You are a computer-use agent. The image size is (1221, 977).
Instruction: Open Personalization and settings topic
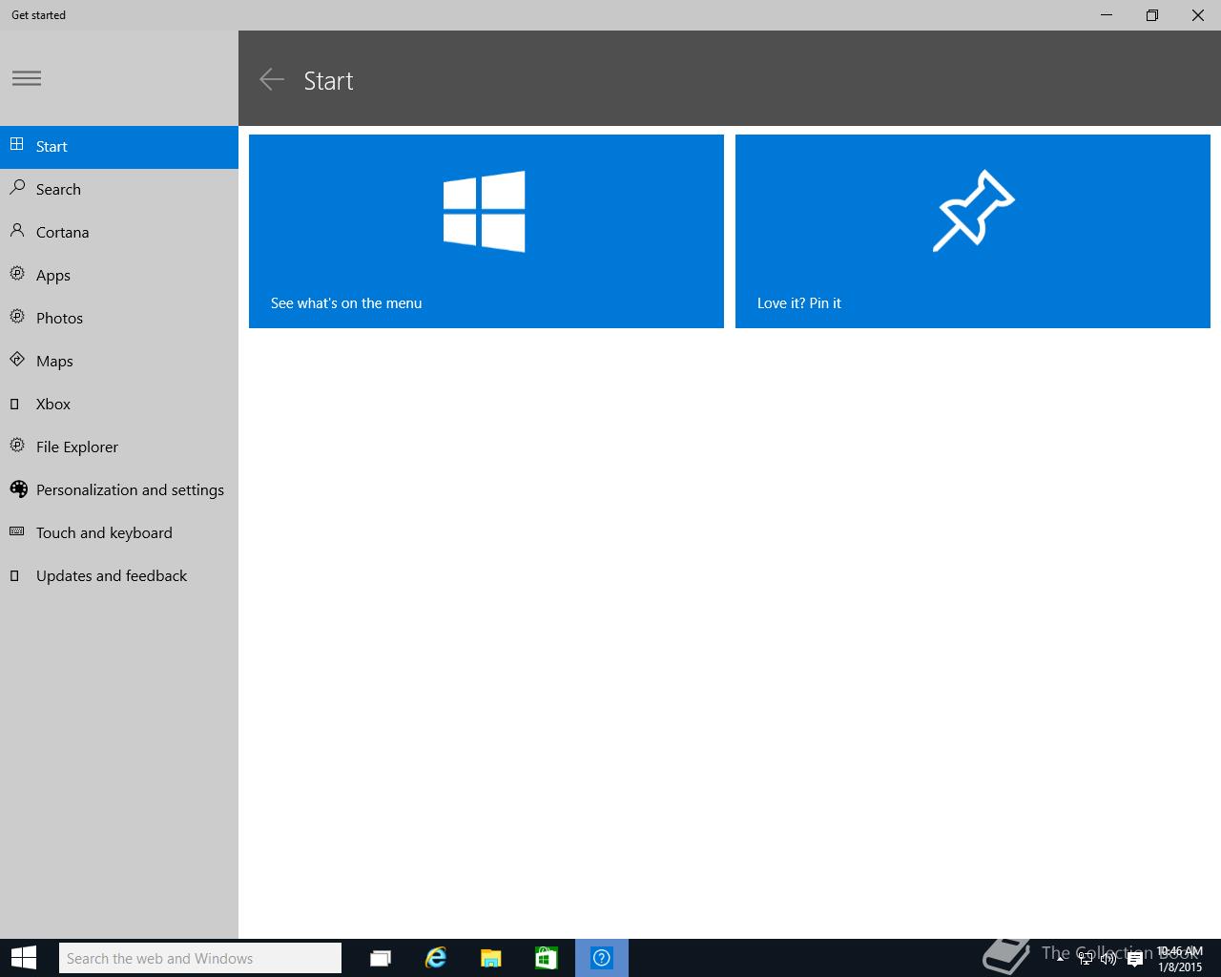point(119,490)
